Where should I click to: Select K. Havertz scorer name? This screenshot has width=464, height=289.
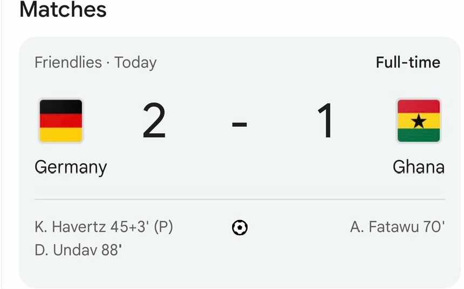click(71, 228)
